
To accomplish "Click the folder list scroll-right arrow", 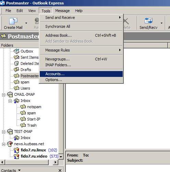I will point(56,162).
